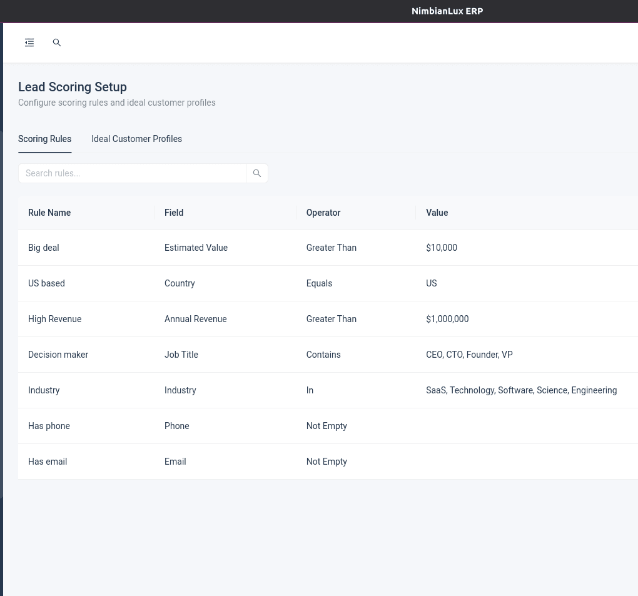Image resolution: width=638 pixels, height=596 pixels.
Task: Click the 'Equals' operator cell
Action: pyautogui.click(x=319, y=283)
